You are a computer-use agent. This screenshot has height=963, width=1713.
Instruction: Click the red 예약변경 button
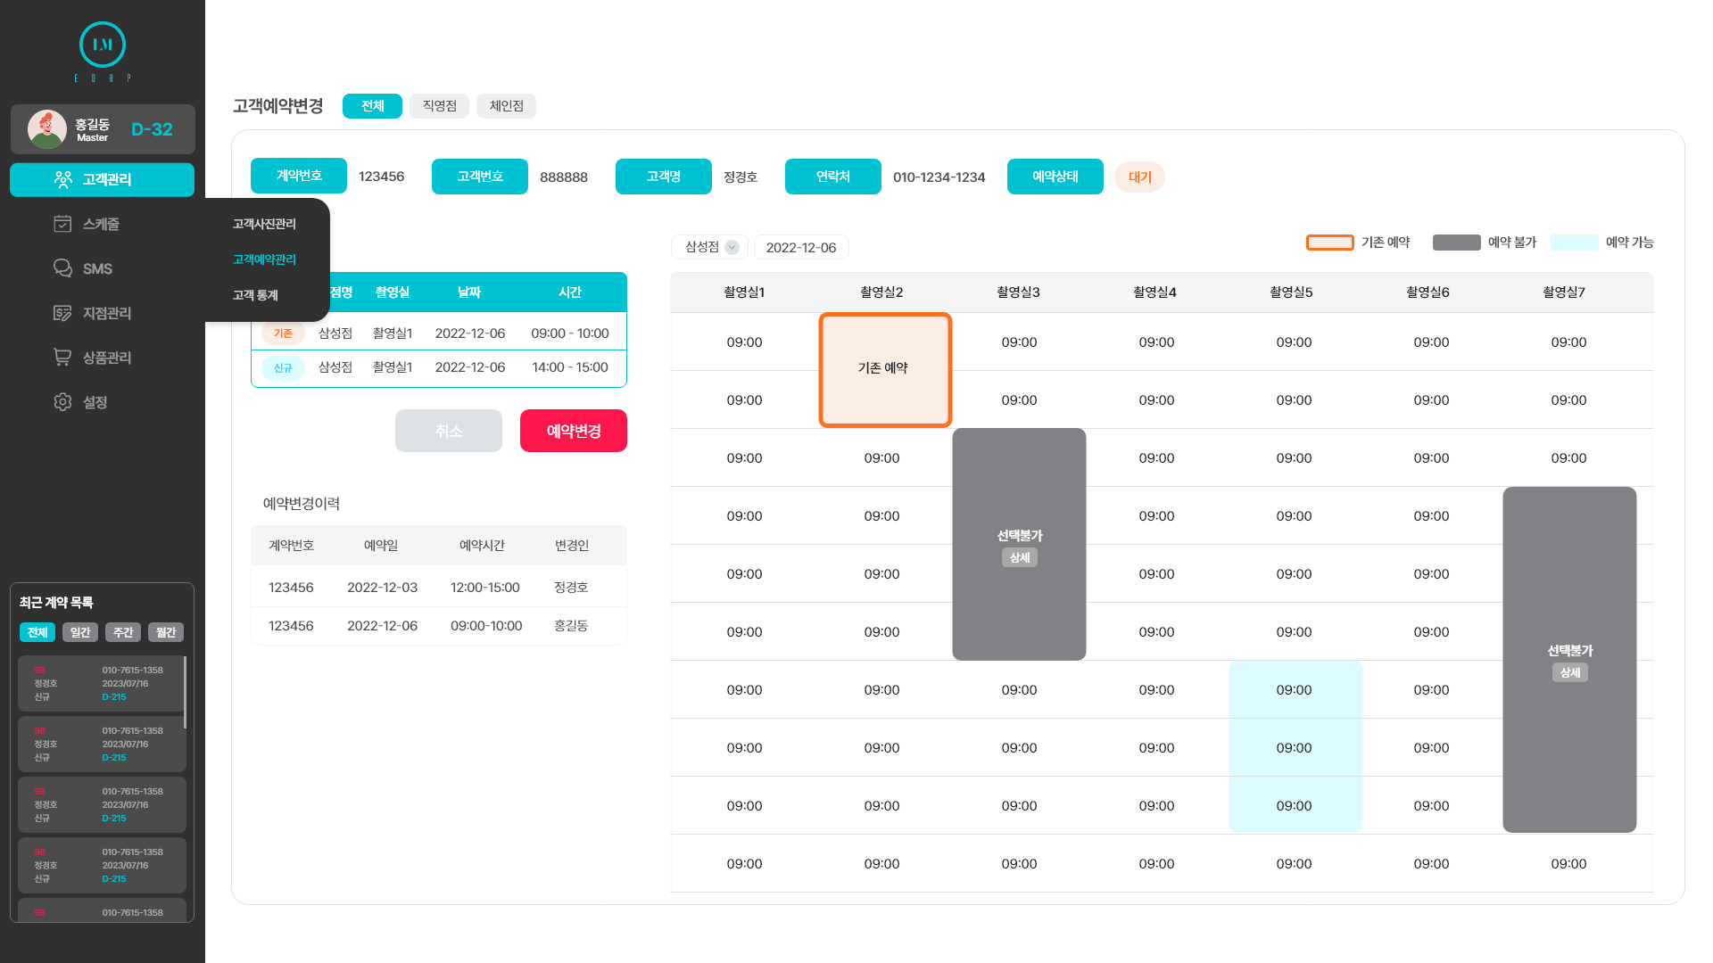click(574, 431)
